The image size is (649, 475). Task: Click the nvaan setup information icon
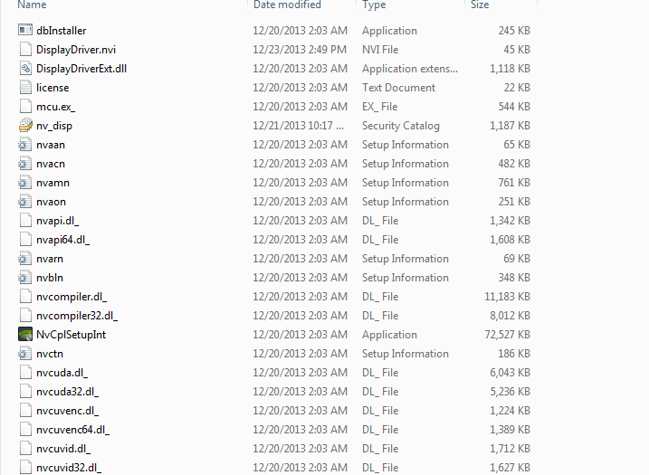[x=25, y=145]
